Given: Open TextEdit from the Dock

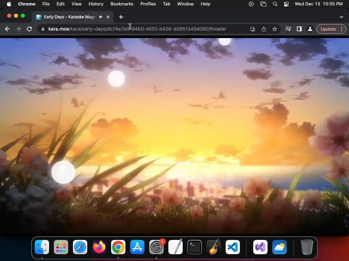Looking at the screenshot, I should [x=176, y=247].
